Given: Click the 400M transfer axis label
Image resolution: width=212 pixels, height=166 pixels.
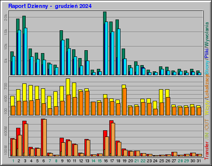Looking at the screenshot, I should (x=5, y=131).
